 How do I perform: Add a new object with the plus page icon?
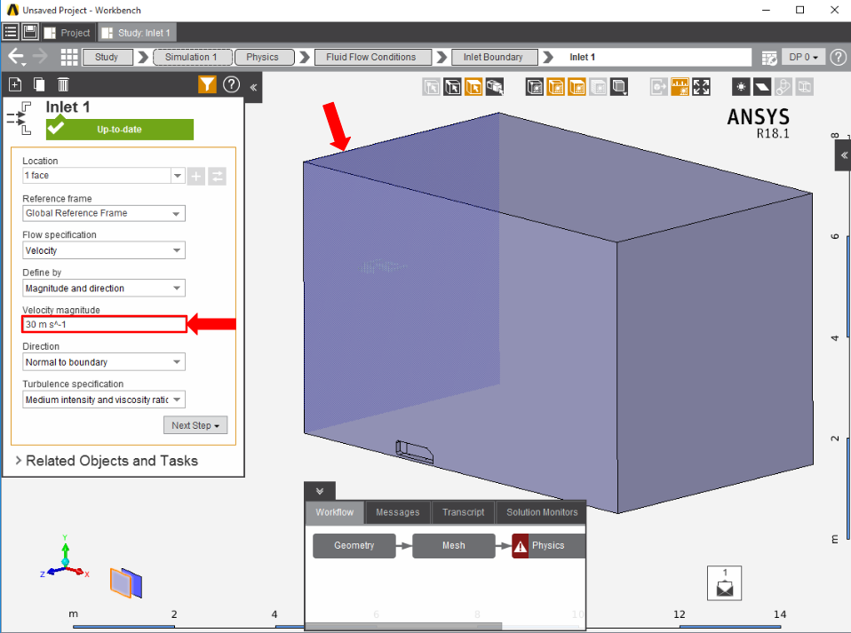[x=15, y=84]
